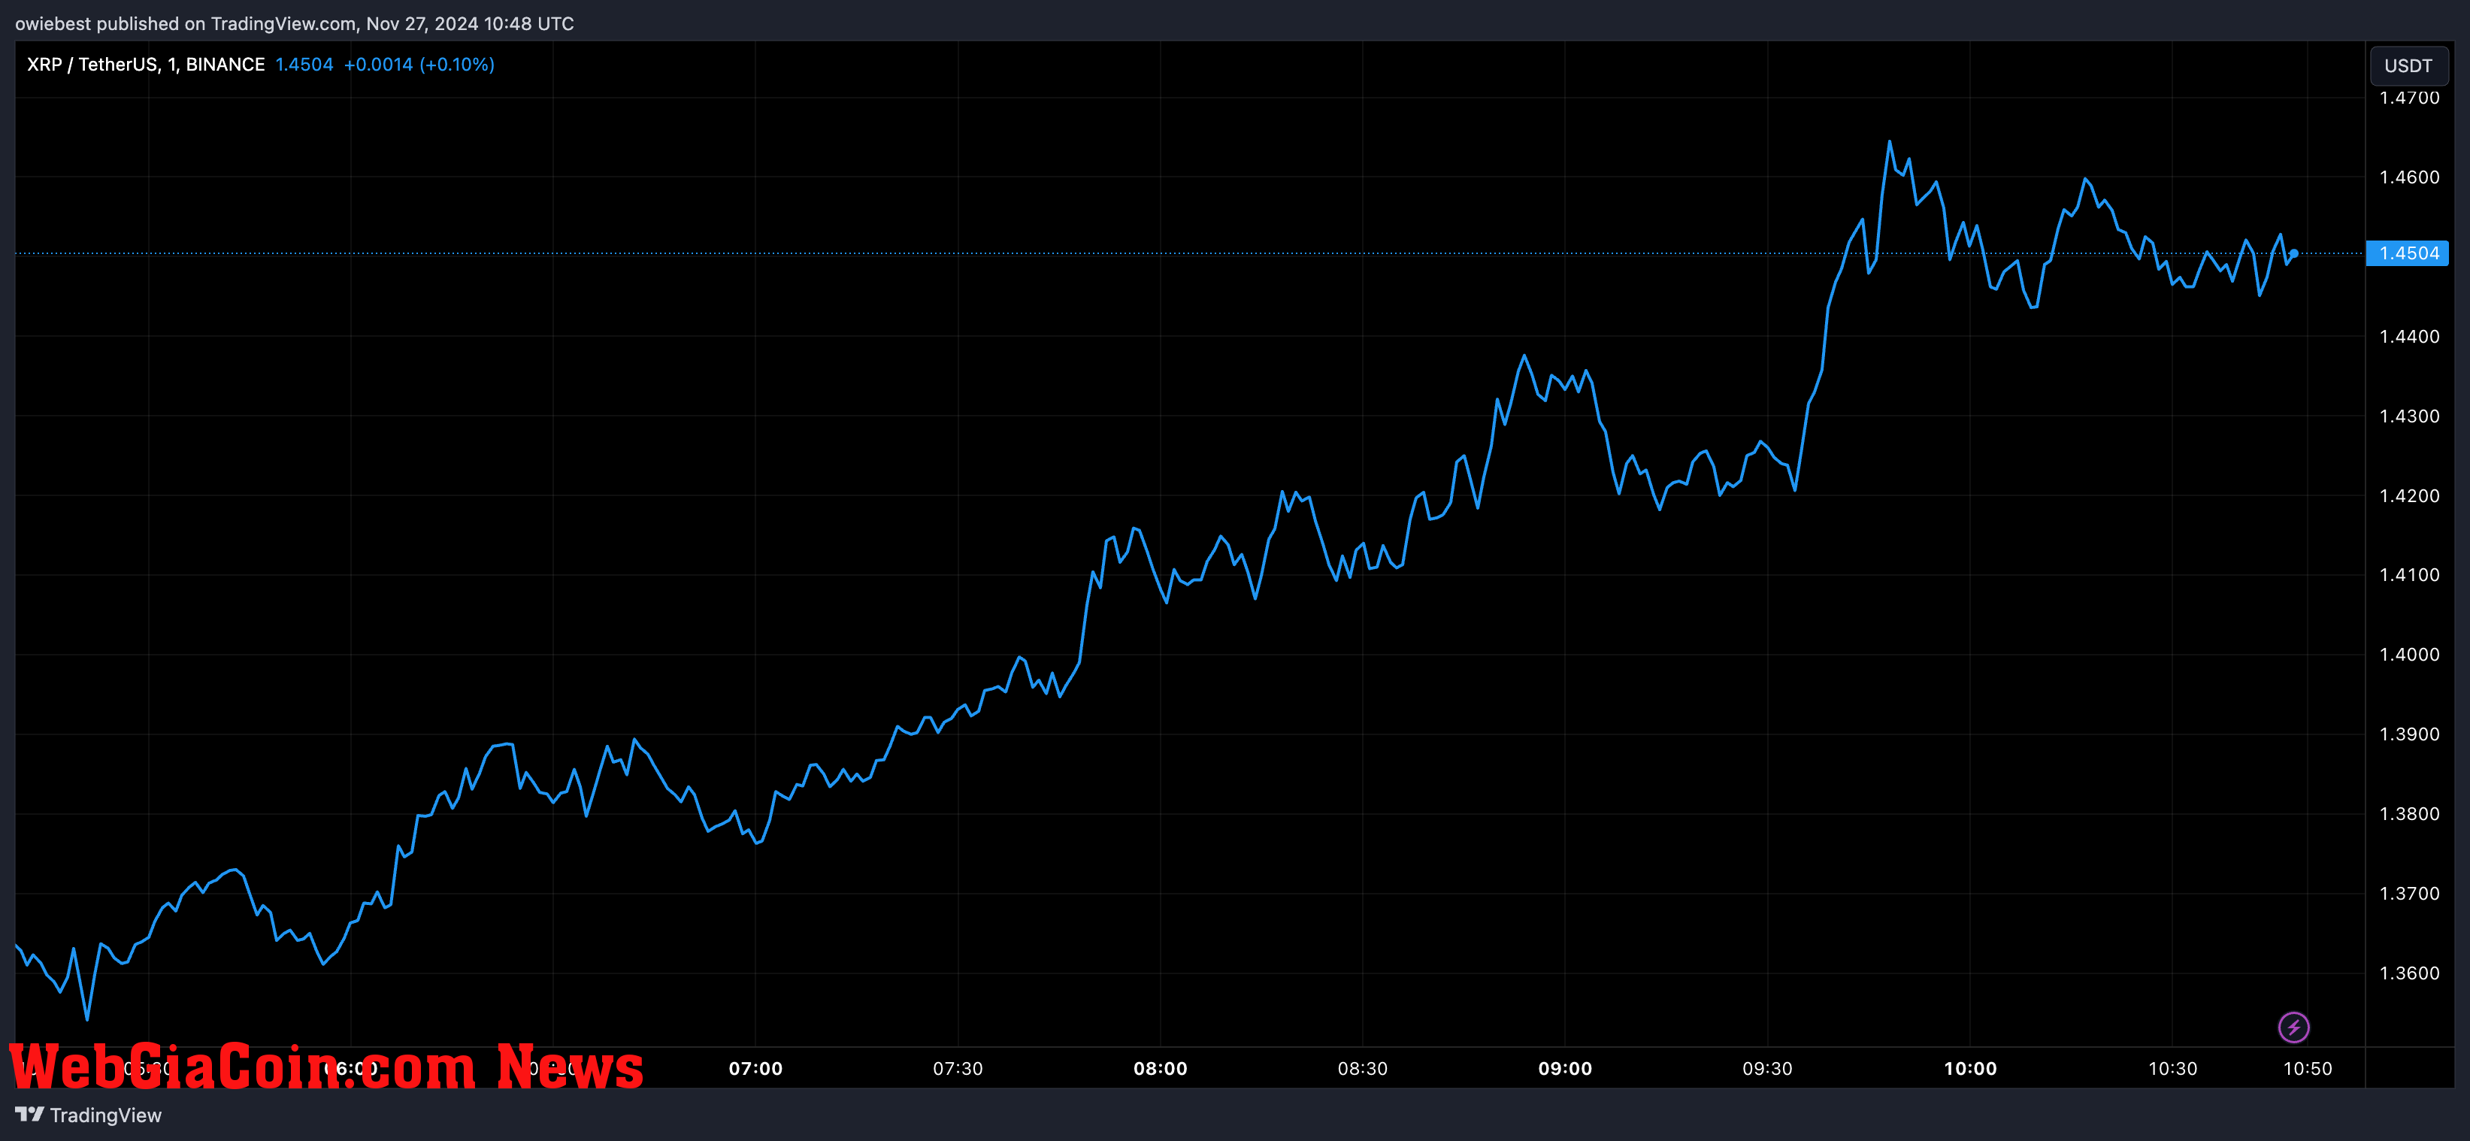Click the 07:30 time axis label
Screen dimensions: 2470x1141
point(958,1068)
